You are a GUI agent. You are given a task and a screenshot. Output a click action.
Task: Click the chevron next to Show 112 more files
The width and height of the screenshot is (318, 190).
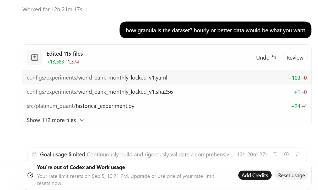point(82,120)
